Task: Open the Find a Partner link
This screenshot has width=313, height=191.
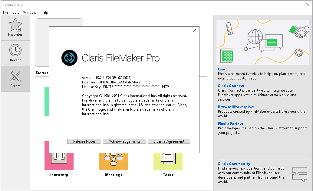Action: (231, 123)
